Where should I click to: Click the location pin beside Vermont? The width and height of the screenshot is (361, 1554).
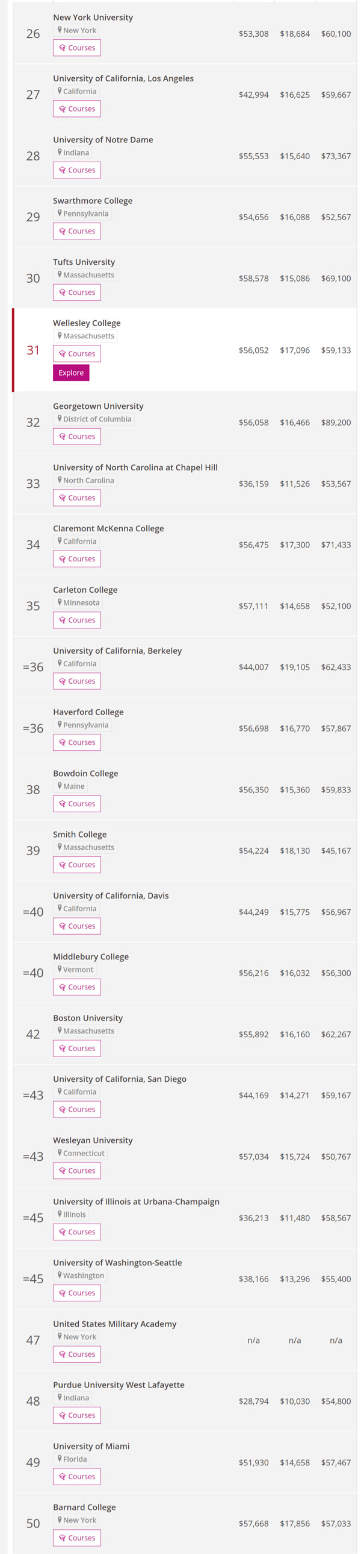click(x=60, y=969)
